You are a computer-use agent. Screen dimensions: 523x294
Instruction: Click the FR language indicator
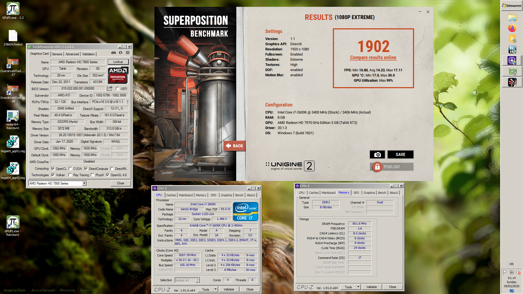coord(512,264)
